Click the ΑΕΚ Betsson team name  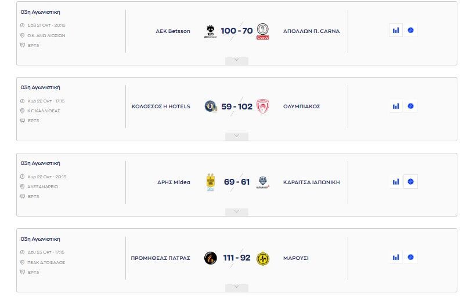coord(173,31)
